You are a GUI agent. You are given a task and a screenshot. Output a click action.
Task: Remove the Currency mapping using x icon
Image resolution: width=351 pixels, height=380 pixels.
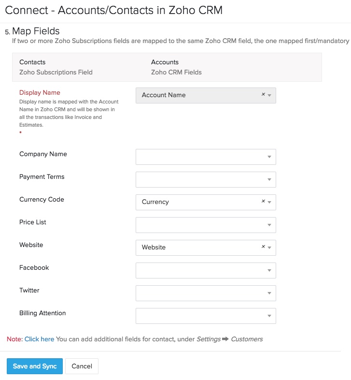click(x=263, y=202)
